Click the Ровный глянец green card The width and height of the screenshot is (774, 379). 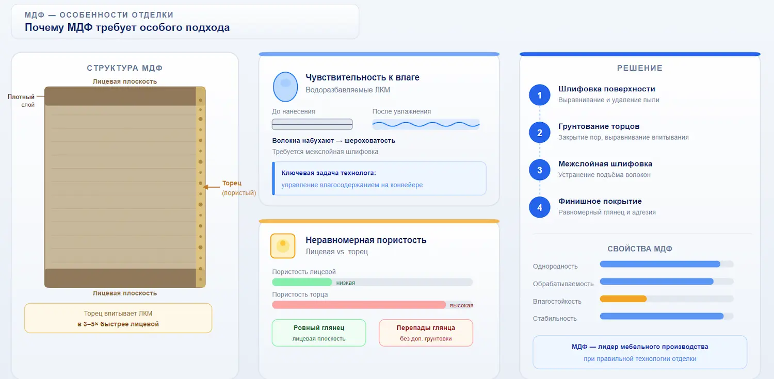pos(319,333)
